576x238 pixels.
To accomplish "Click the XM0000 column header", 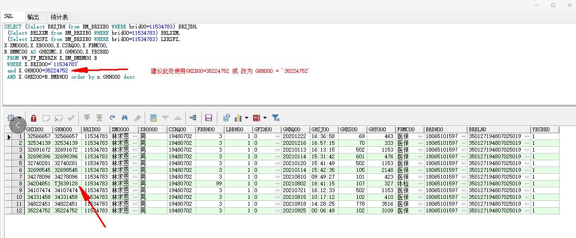I will point(124,129).
